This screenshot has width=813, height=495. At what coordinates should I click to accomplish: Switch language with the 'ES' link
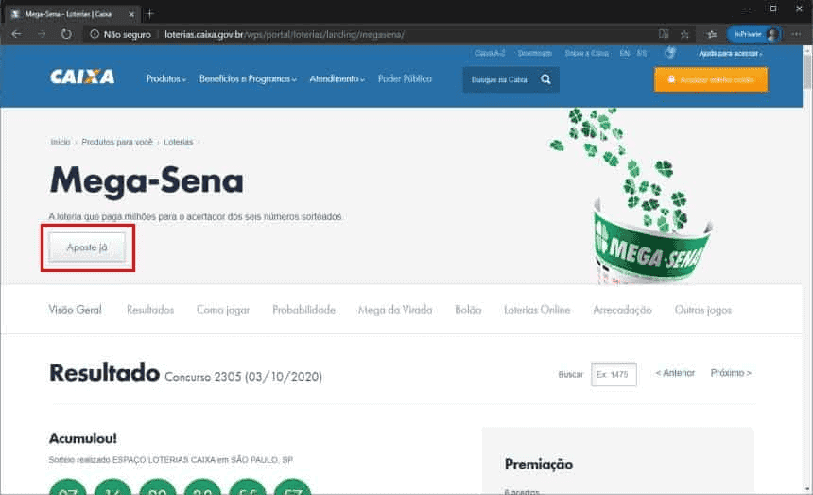tap(642, 54)
